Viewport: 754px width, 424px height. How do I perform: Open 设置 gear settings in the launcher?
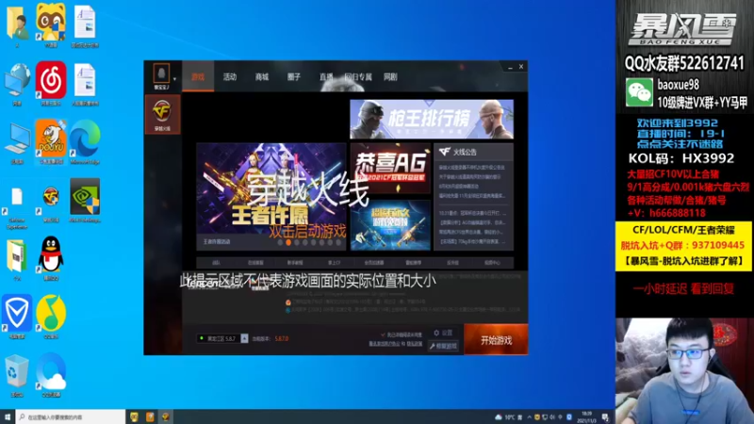(443, 333)
